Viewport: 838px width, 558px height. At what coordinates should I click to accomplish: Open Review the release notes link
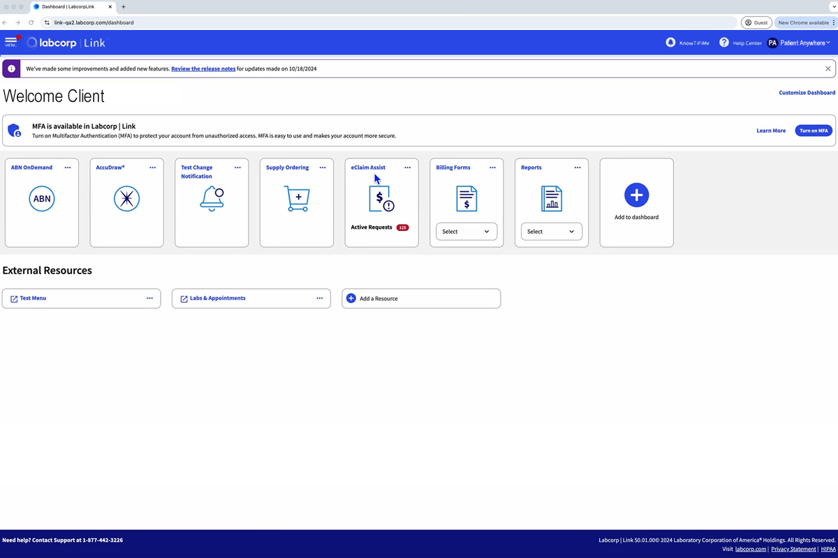[203, 68]
